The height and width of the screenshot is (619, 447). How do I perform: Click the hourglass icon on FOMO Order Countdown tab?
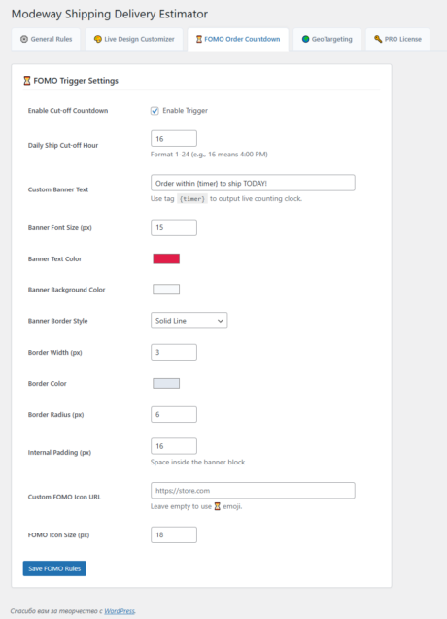coord(199,39)
